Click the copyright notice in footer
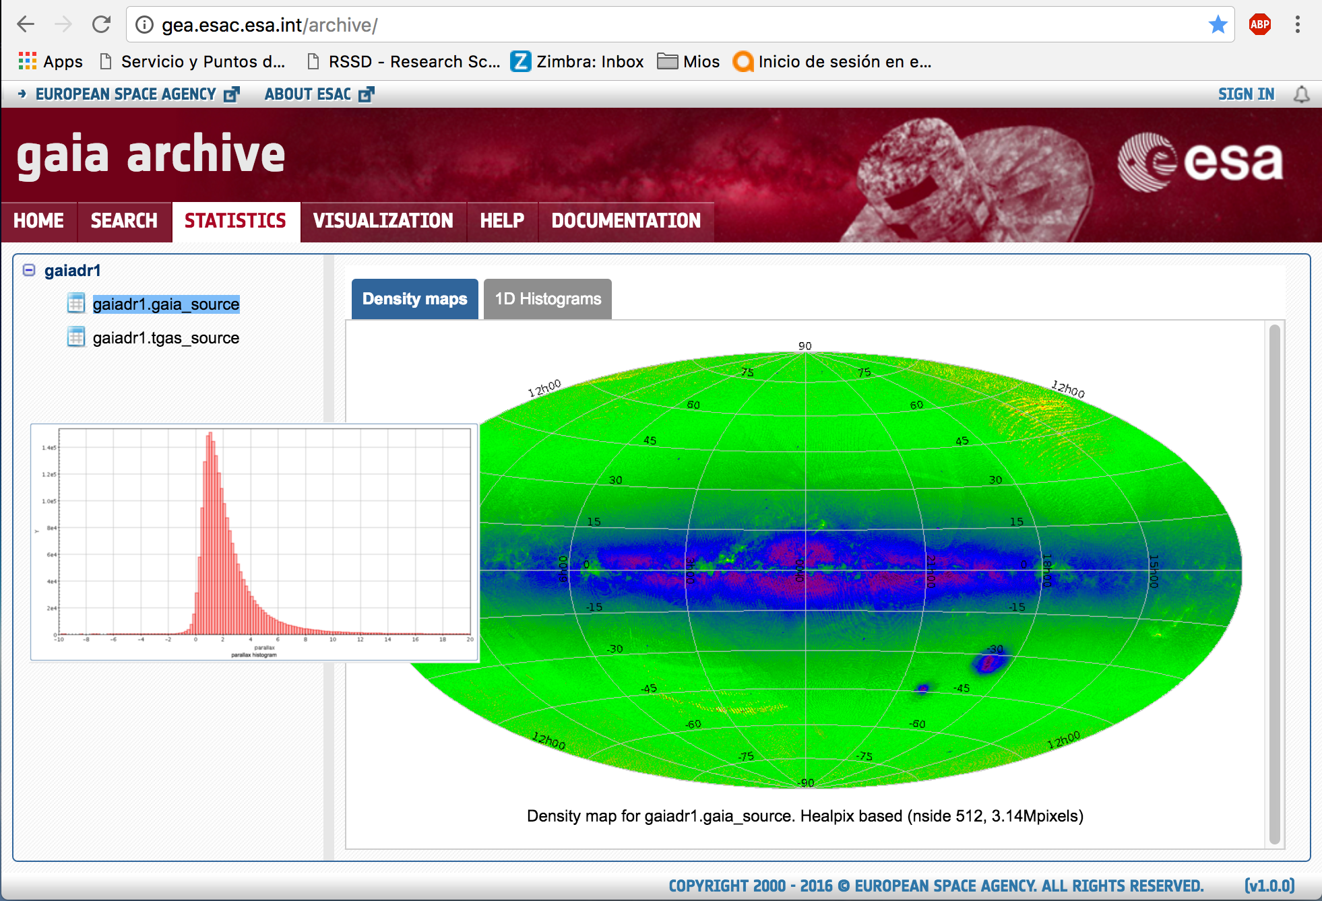Image resolution: width=1322 pixels, height=901 pixels. pyautogui.click(x=936, y=886)
